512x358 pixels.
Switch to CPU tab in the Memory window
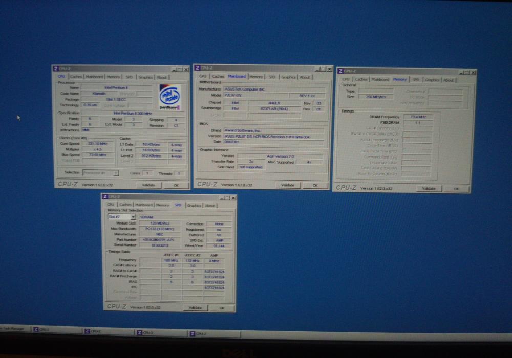point(346,79)
